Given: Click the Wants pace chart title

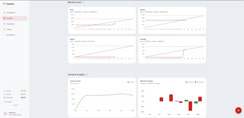Looking at the screenshot, I should point(72,39).
